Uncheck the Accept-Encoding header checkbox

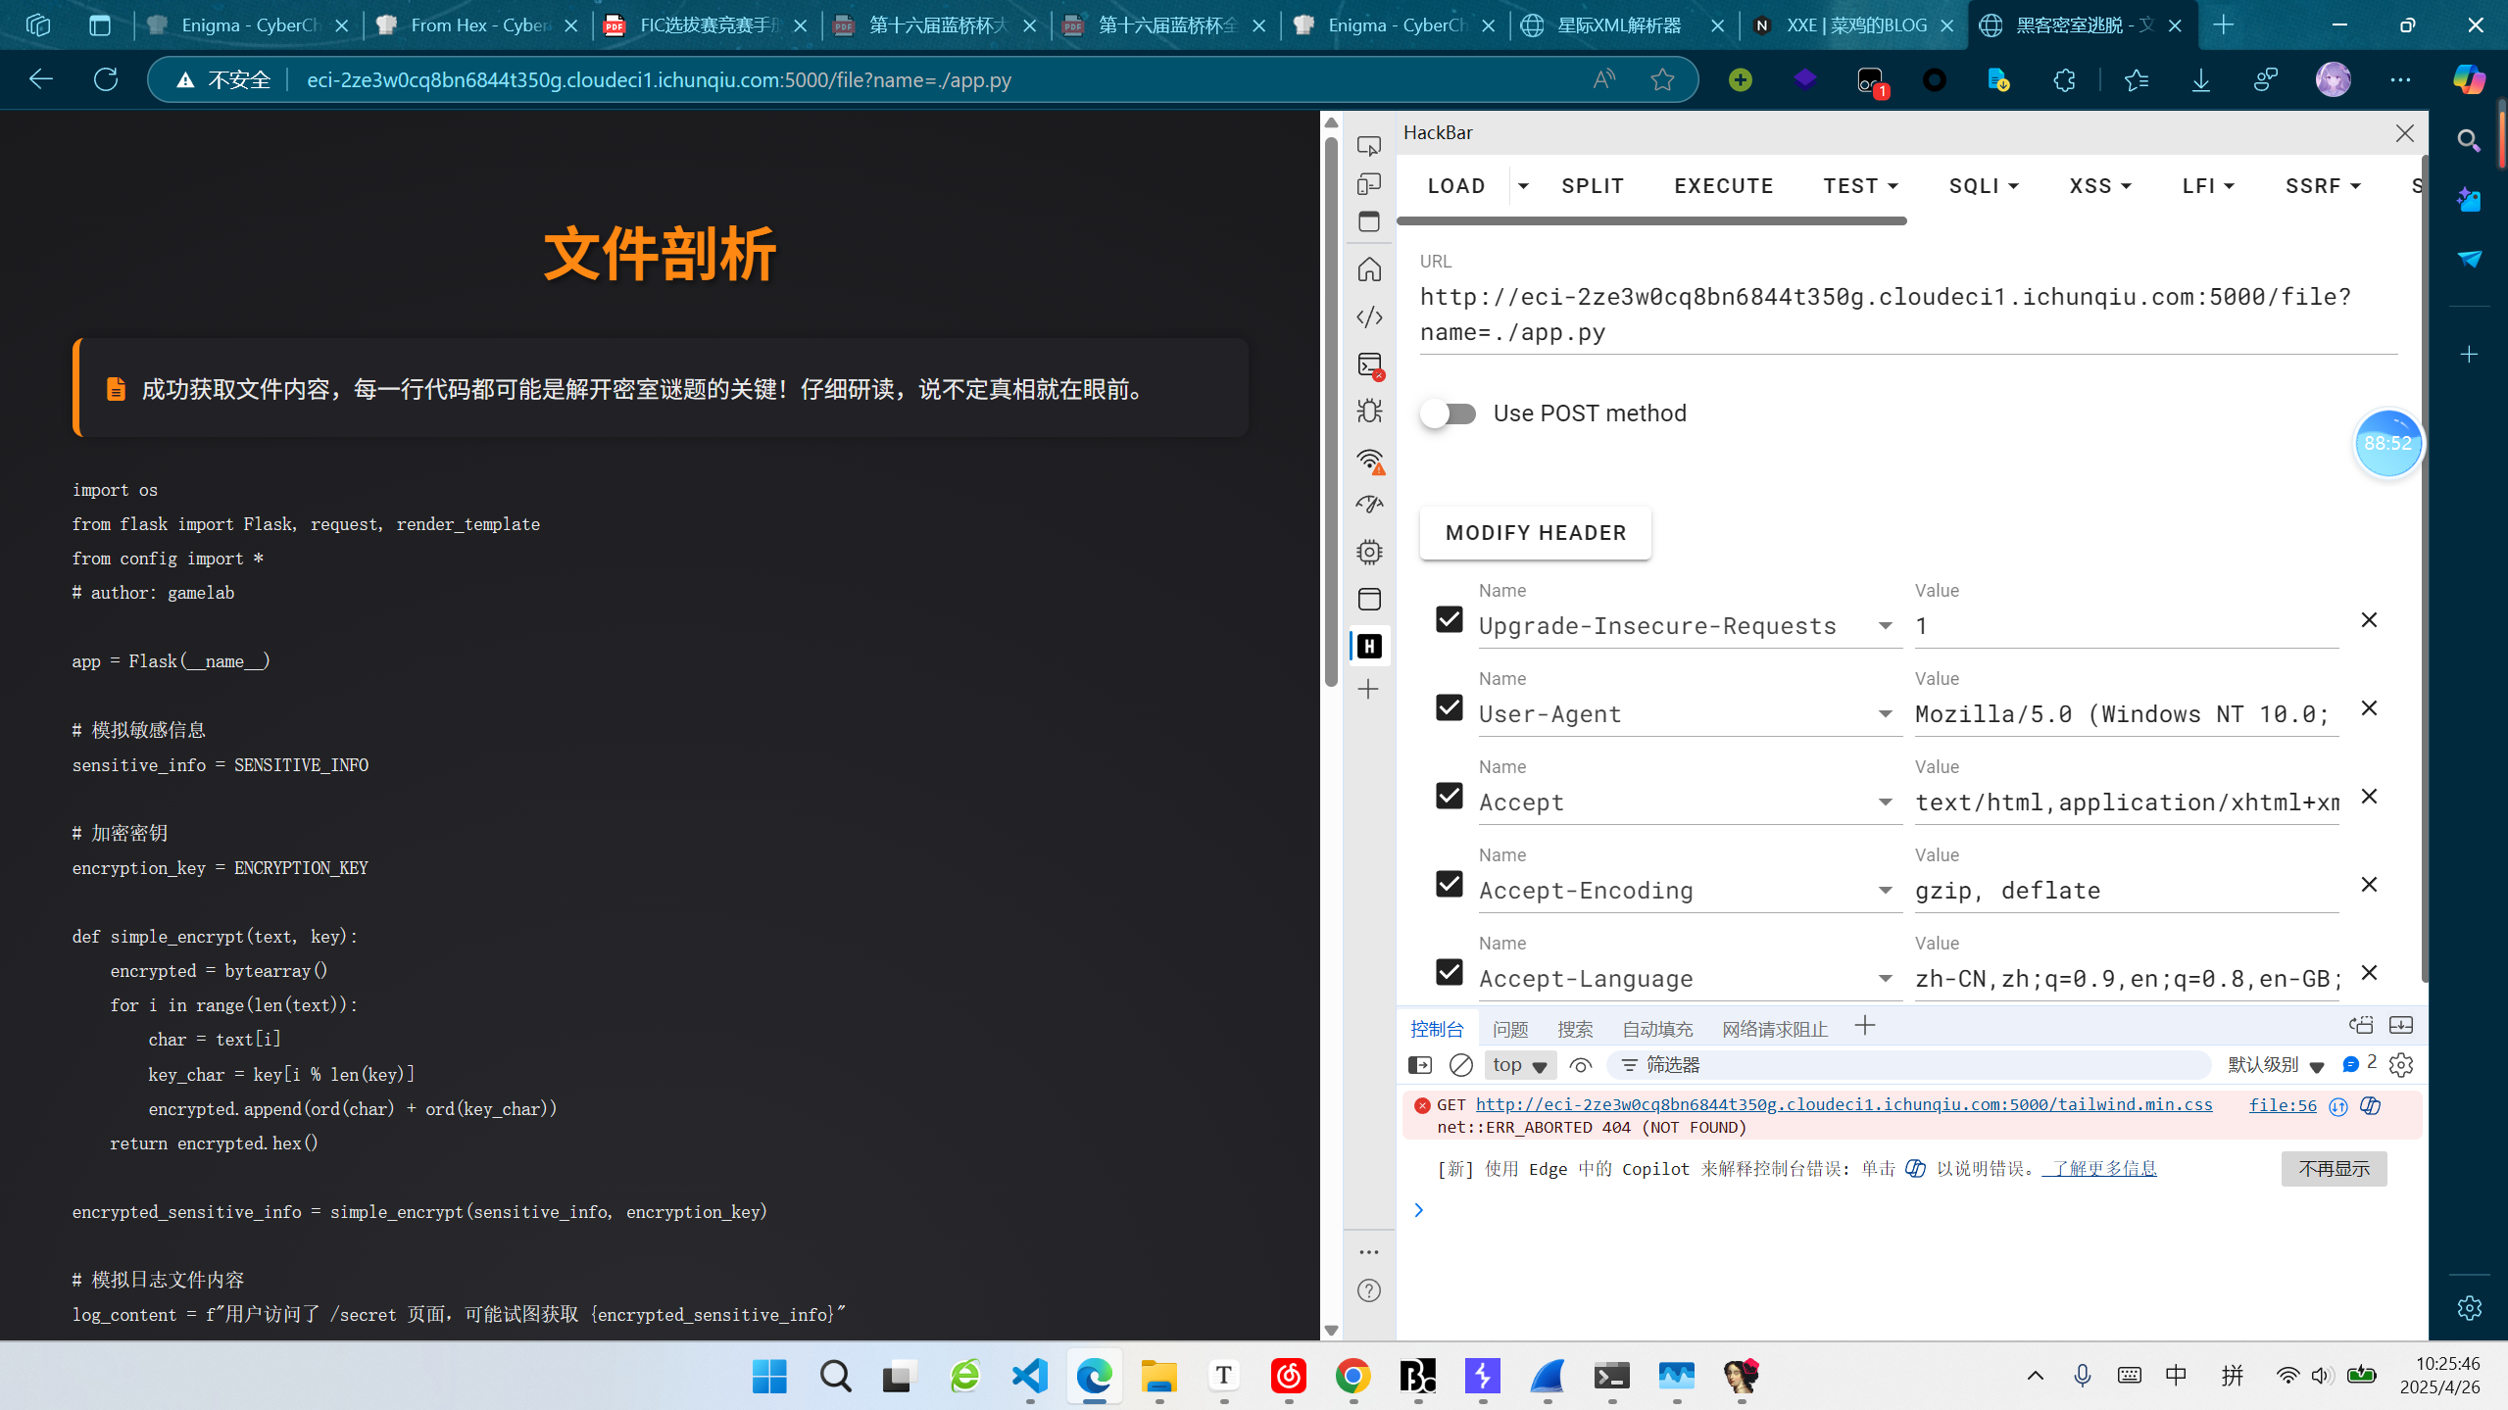pos(1449,884)
